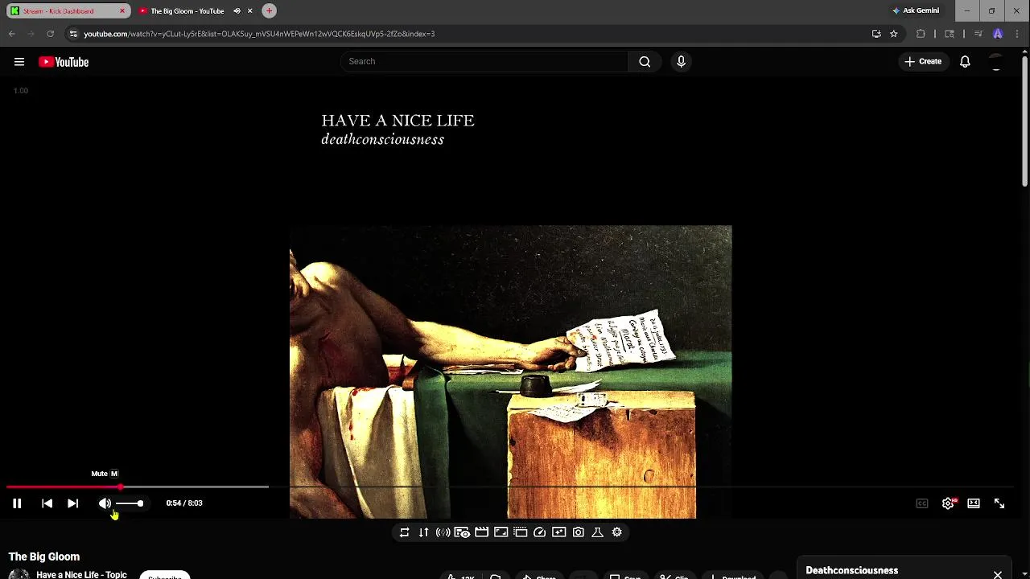
Task: Close The Big Gloom YouTube tab
Action: pos(250,11)
